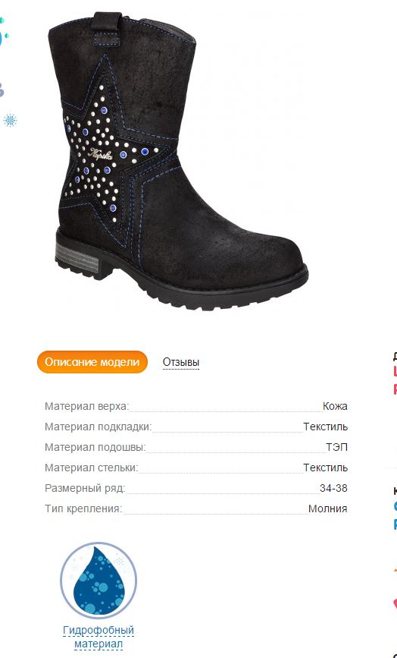
Task: Click the Молния fastening value
Action: pyautogui.click(x=327, y=508)
